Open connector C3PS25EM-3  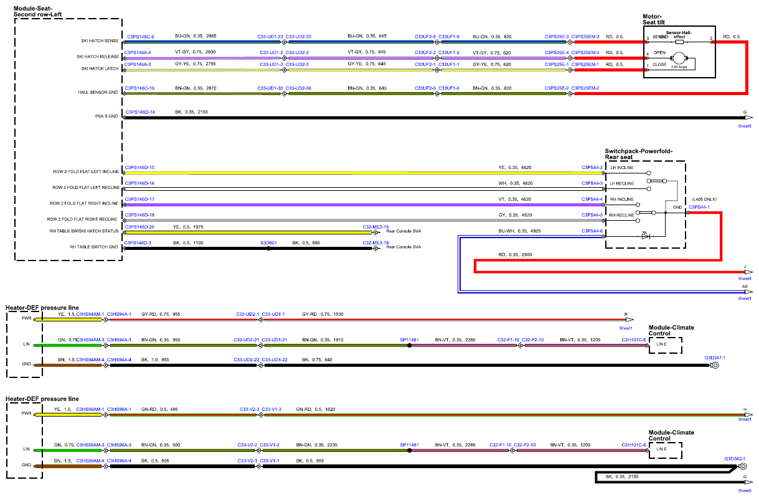coord(585,37)
